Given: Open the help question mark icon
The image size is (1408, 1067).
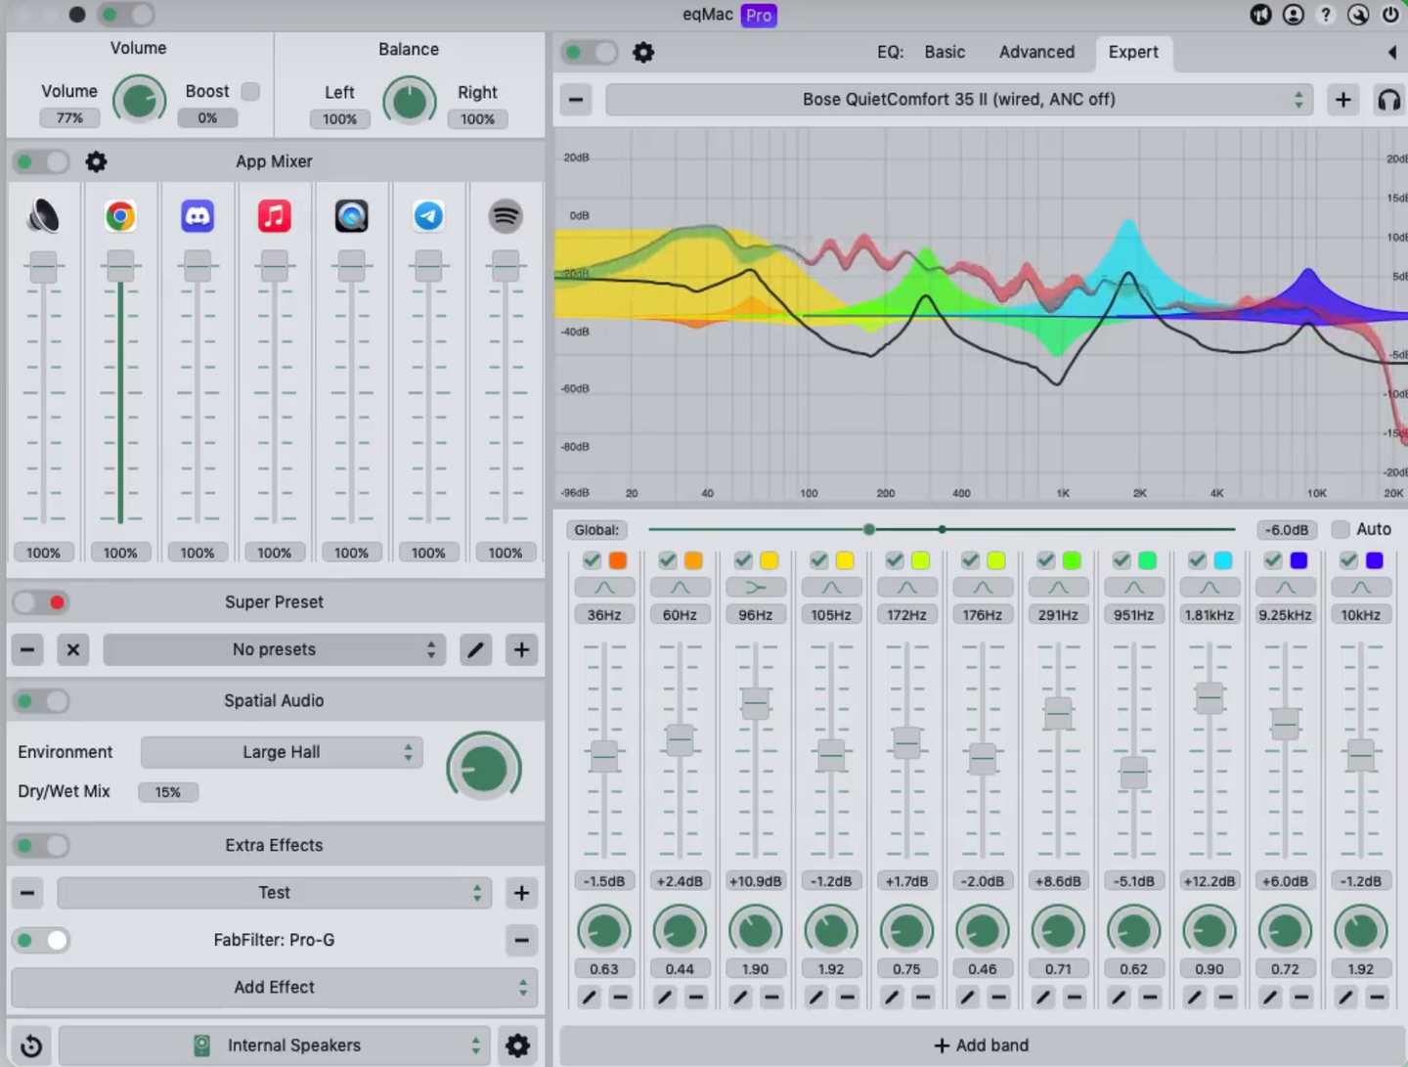Looking at the screenshot, I should (1325, 15).
